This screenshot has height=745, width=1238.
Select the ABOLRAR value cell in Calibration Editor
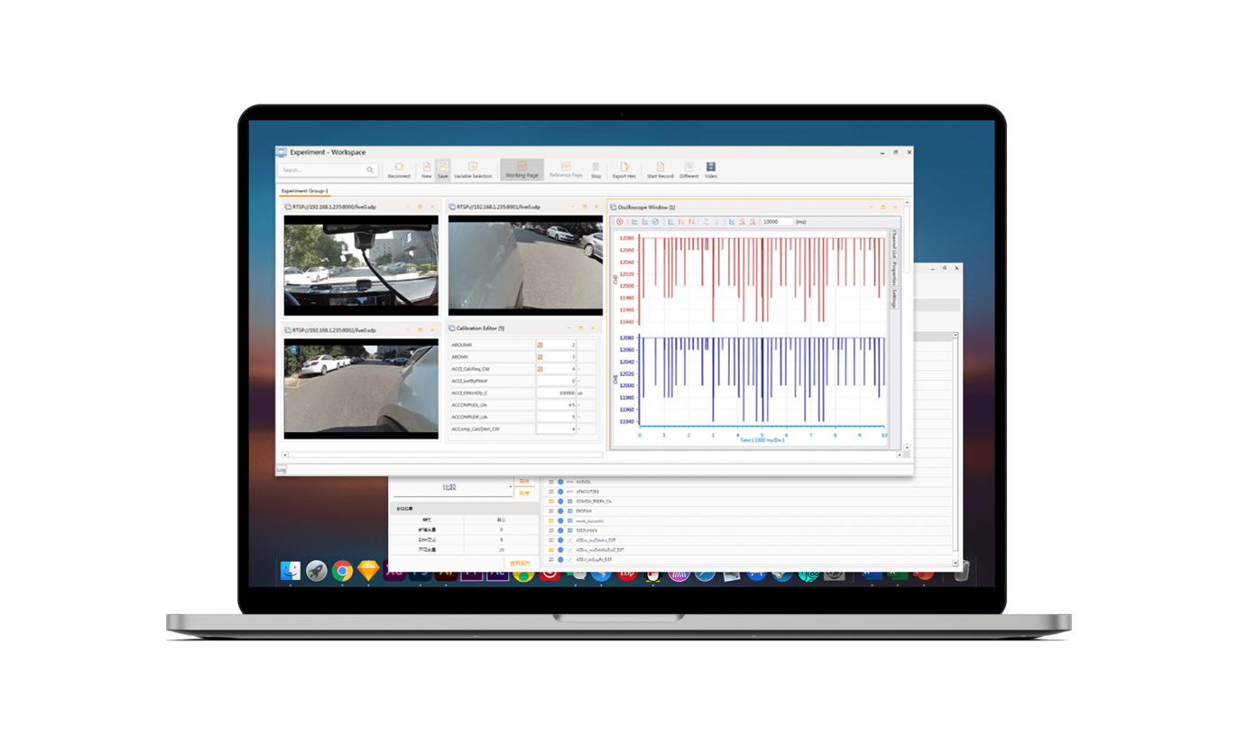click(556, 345)
